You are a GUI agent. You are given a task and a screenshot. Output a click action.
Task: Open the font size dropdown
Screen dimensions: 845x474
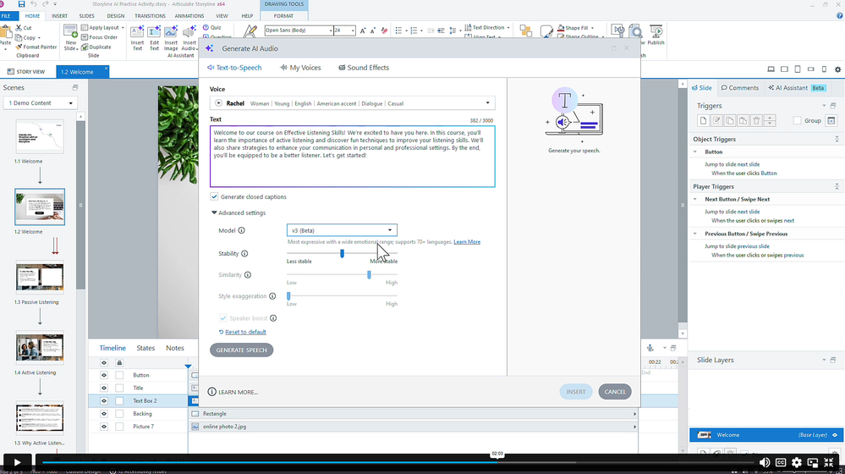pyautogui.click(x=353, y=30)
